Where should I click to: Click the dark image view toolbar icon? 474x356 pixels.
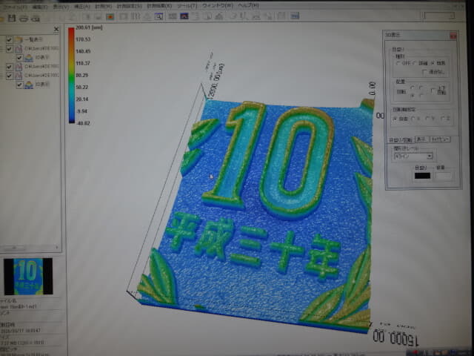[184, 16]
